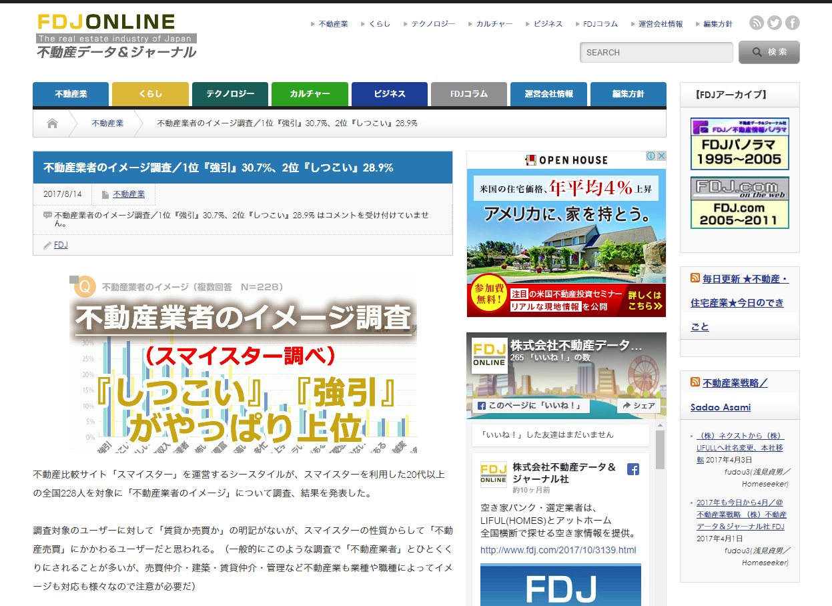Open 毎日更新 ★不動産・住宅産業★ feed link
The image size is (832, 606).
[x=740, y=302]
